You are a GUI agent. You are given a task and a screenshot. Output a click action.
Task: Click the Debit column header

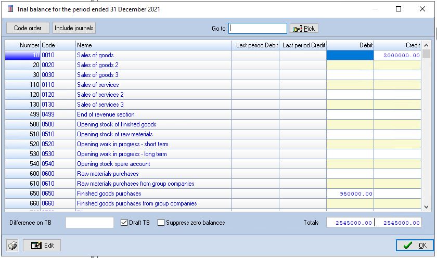pos(350,45)
